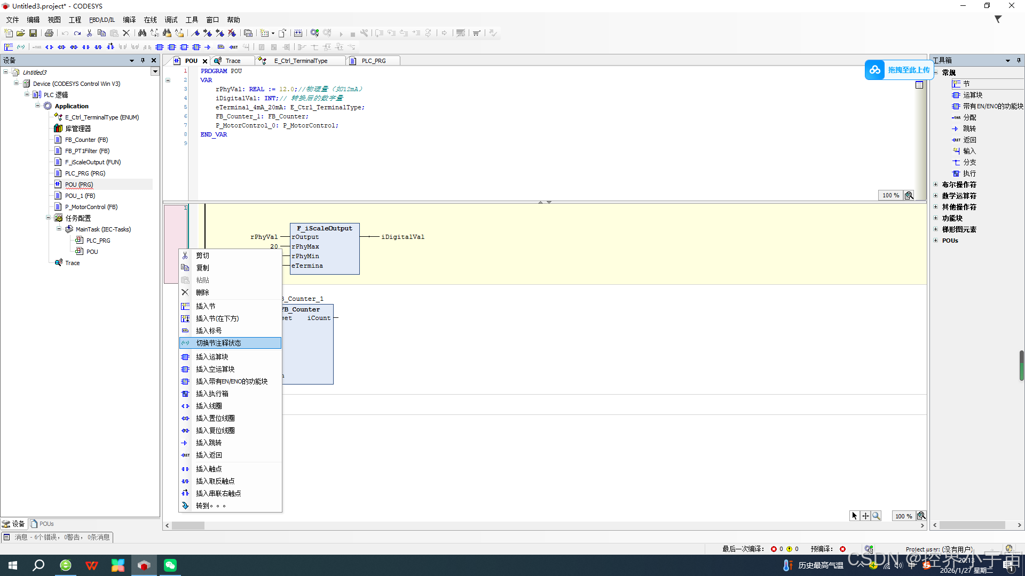
Task: Collapse the MainTask (IEC-Tasks) tree node
Action: click(x=59, y=229)
